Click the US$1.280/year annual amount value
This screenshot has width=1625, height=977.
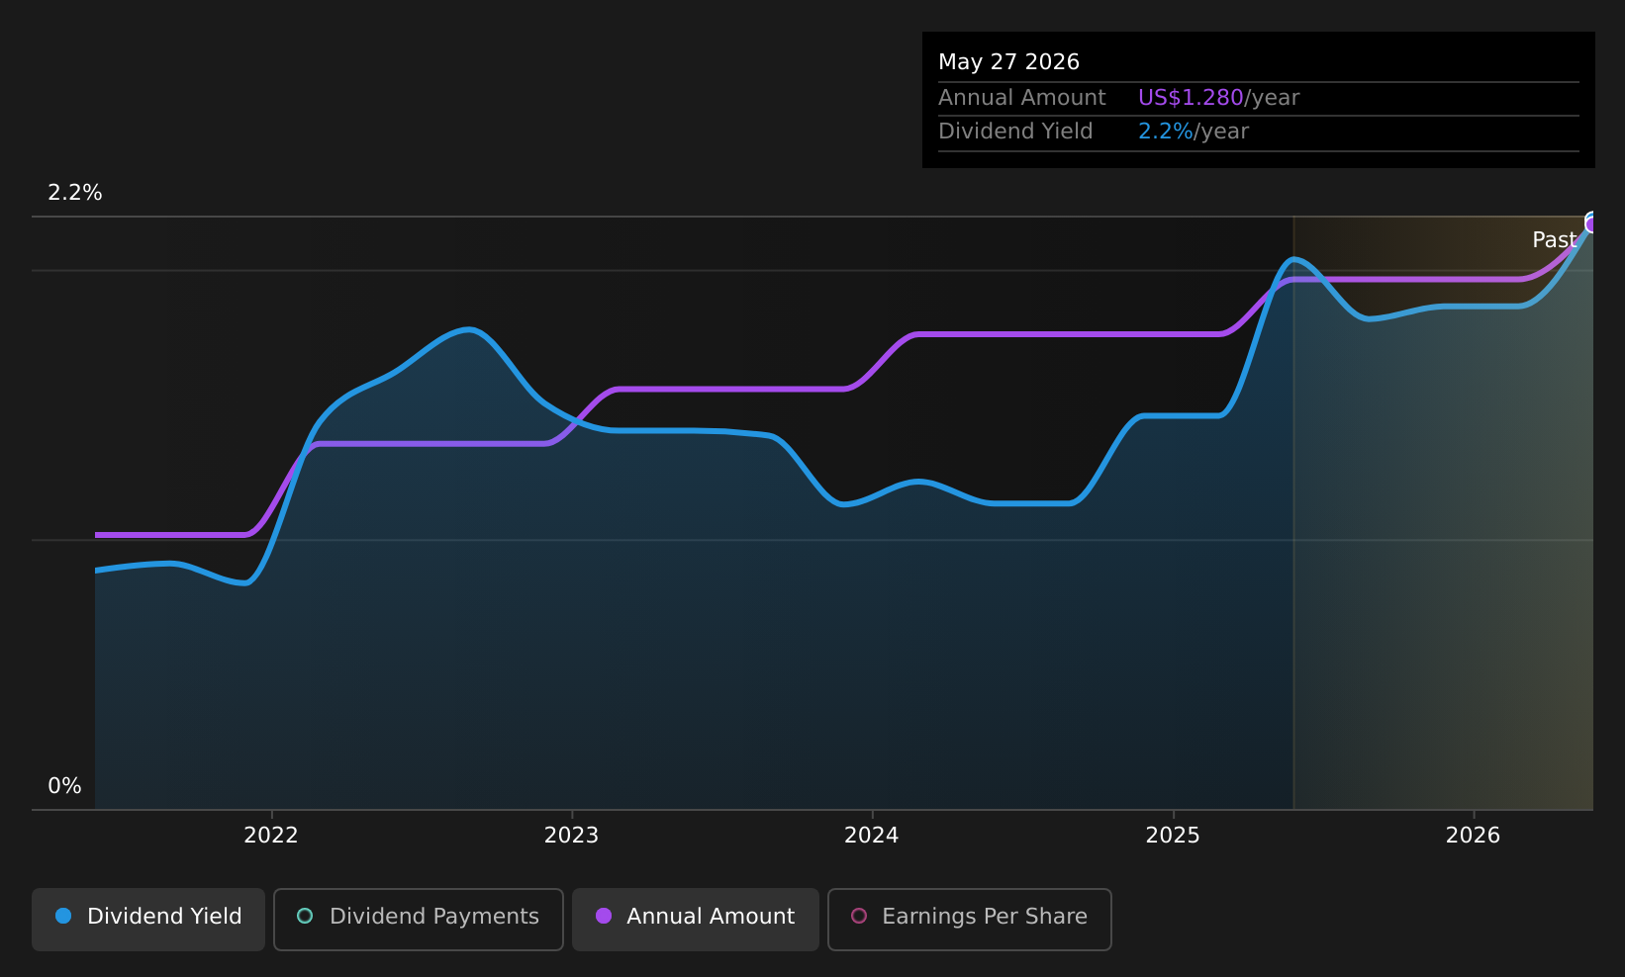click(x=1218, y=98)
